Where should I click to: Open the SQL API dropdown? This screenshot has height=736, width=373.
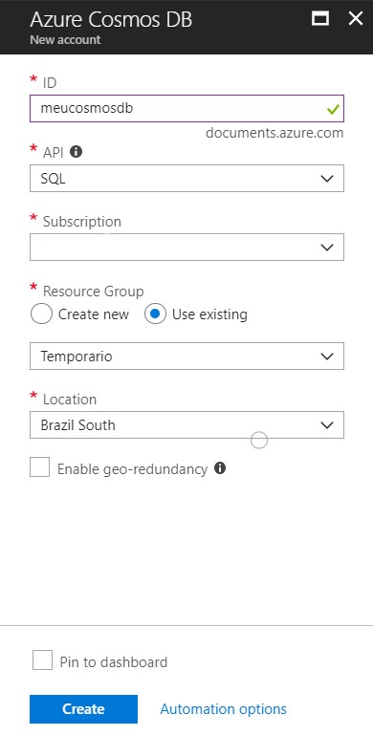(186, 179)
